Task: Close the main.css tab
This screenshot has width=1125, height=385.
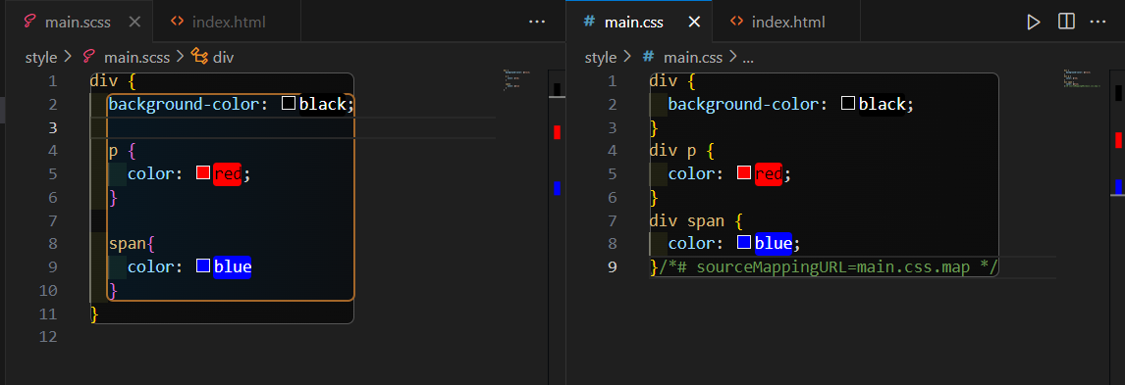Action: pyautogui.click(x=694, y=22)
